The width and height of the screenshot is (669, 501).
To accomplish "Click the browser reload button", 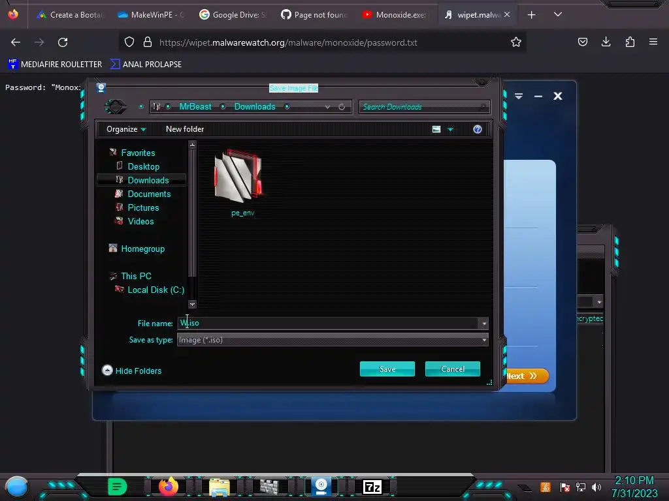I will point(63,42).
